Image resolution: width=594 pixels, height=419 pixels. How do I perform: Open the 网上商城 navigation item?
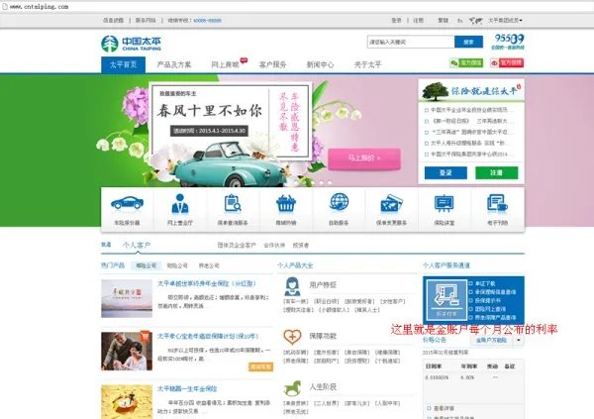pyautogui.click(x=225, y=64)
